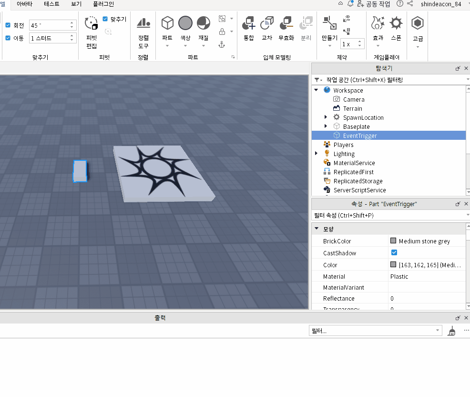Viewport: 470px width, 397px height.
Task: Collapse the 모양 appearance section
Action: [317, 229]
